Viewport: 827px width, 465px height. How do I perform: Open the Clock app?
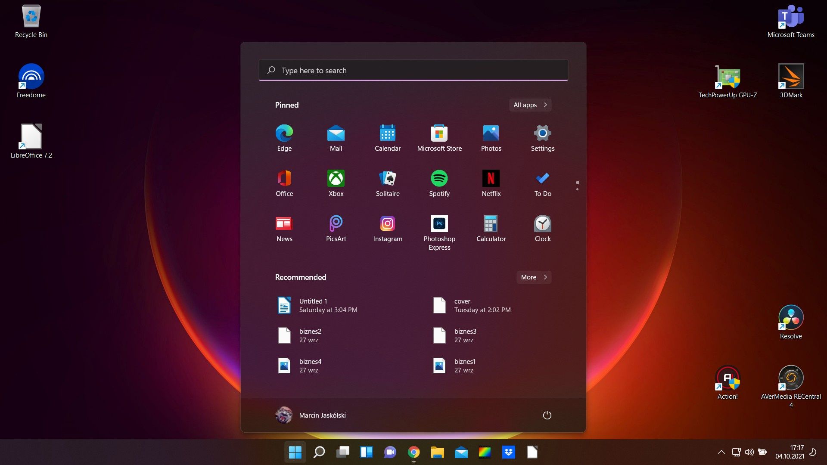tap(543, 229)
